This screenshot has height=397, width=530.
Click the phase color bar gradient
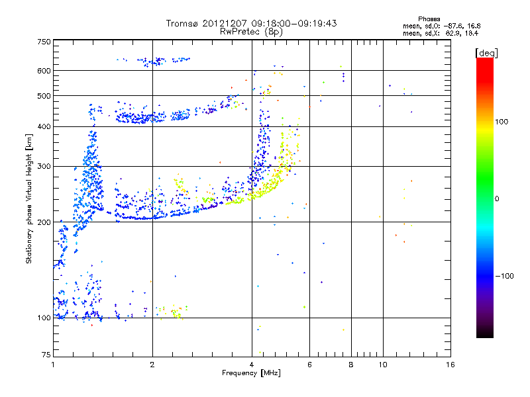click(x=485, y=197)
